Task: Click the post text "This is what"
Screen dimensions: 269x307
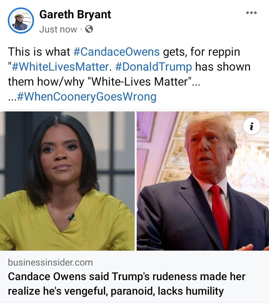Action: (x=39, y=52)
